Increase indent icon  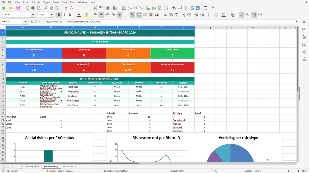click(196, 15)
